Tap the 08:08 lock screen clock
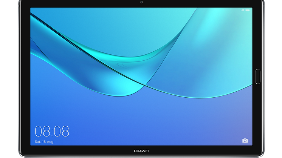 click(x=52, y=131)
